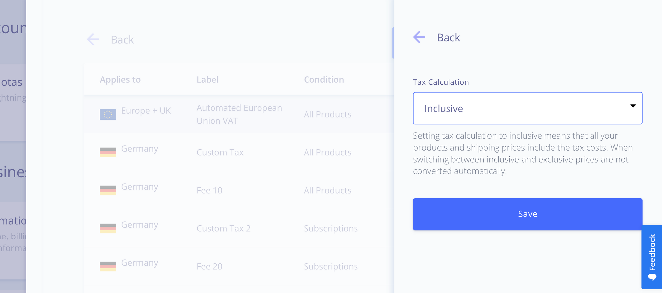Click the Label column header
This screenshot has height=293, width=662.
[208, 80]
